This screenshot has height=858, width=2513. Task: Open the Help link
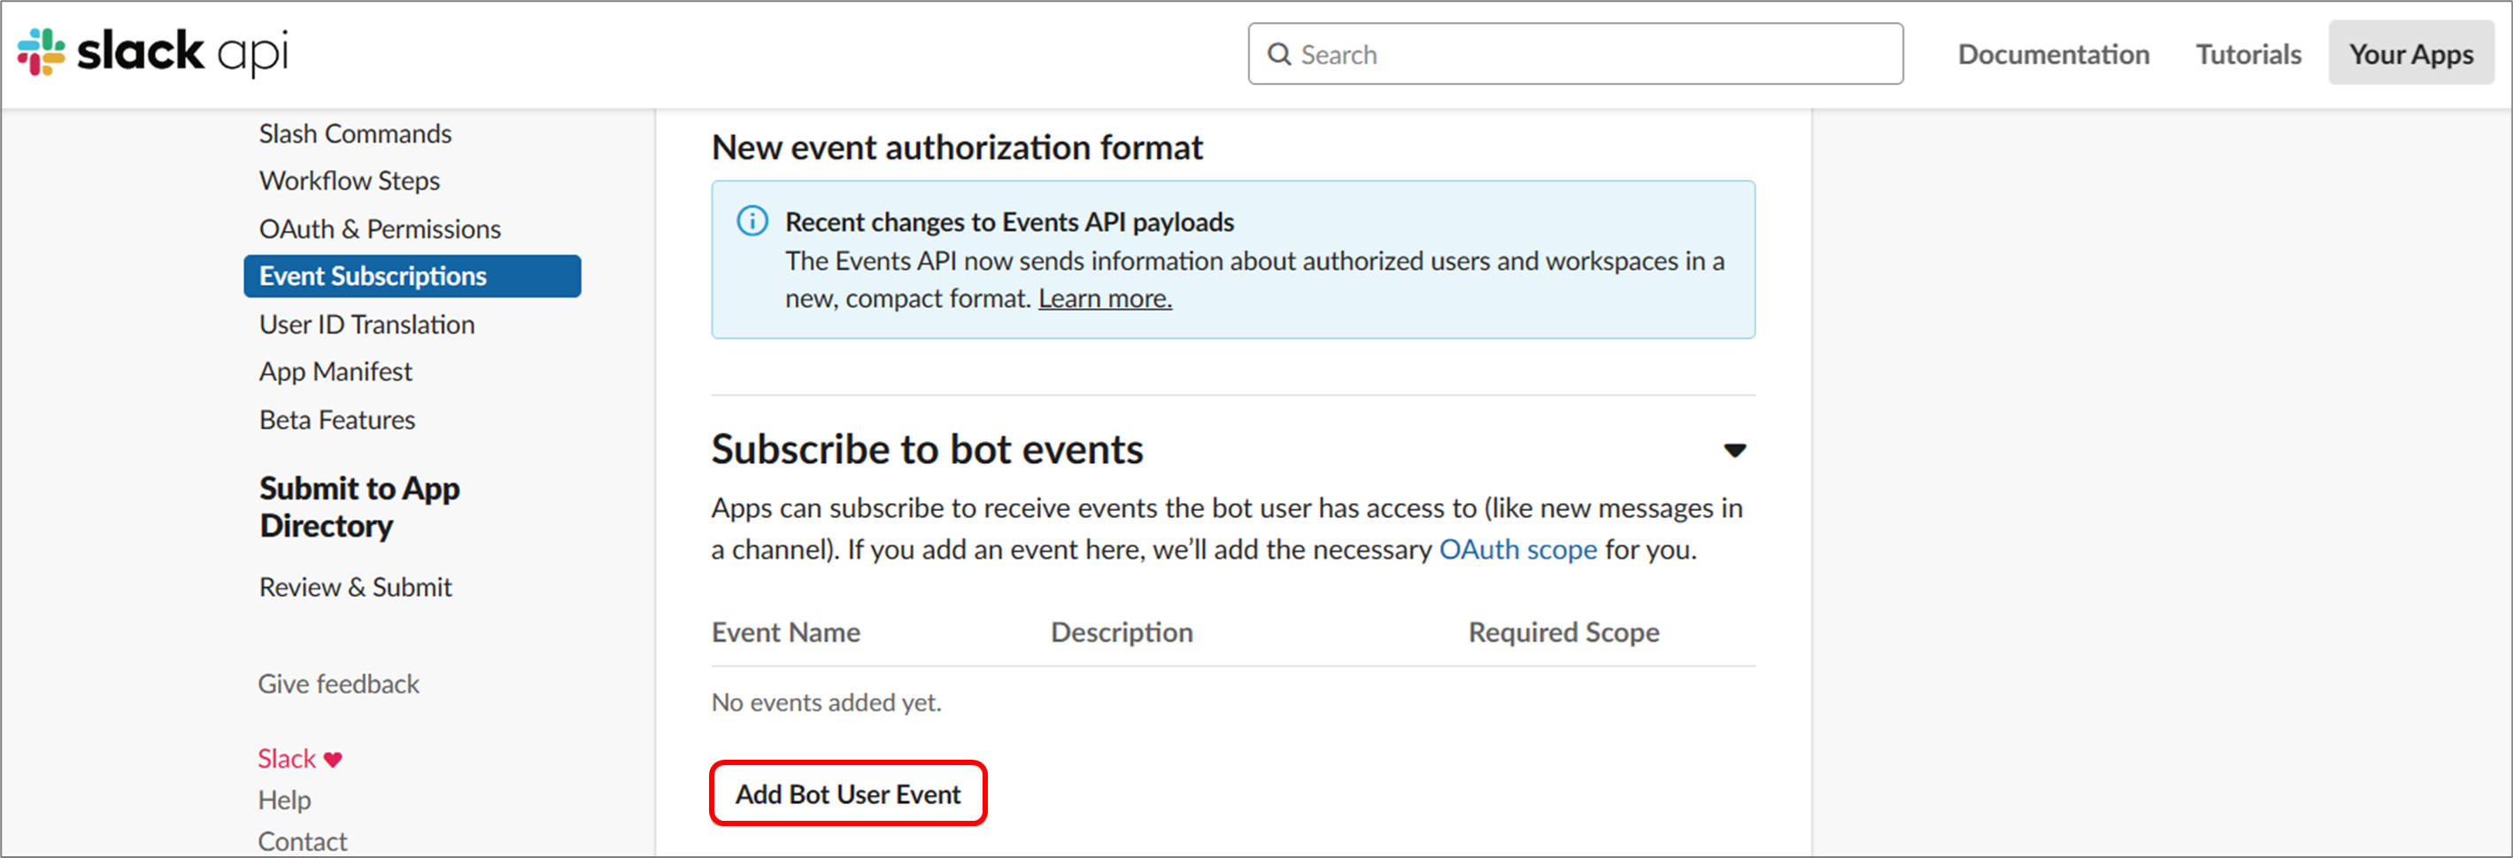(284, 800)
